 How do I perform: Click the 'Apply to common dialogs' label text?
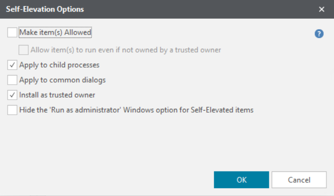pos(62,80)
